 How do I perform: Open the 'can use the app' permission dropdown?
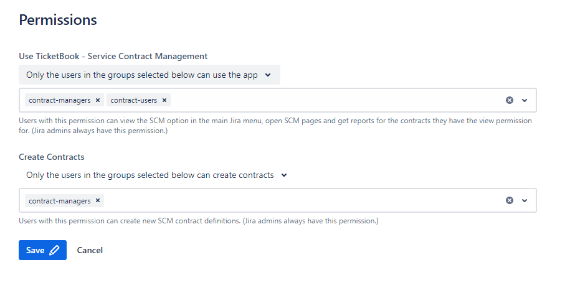coord(149,75)
